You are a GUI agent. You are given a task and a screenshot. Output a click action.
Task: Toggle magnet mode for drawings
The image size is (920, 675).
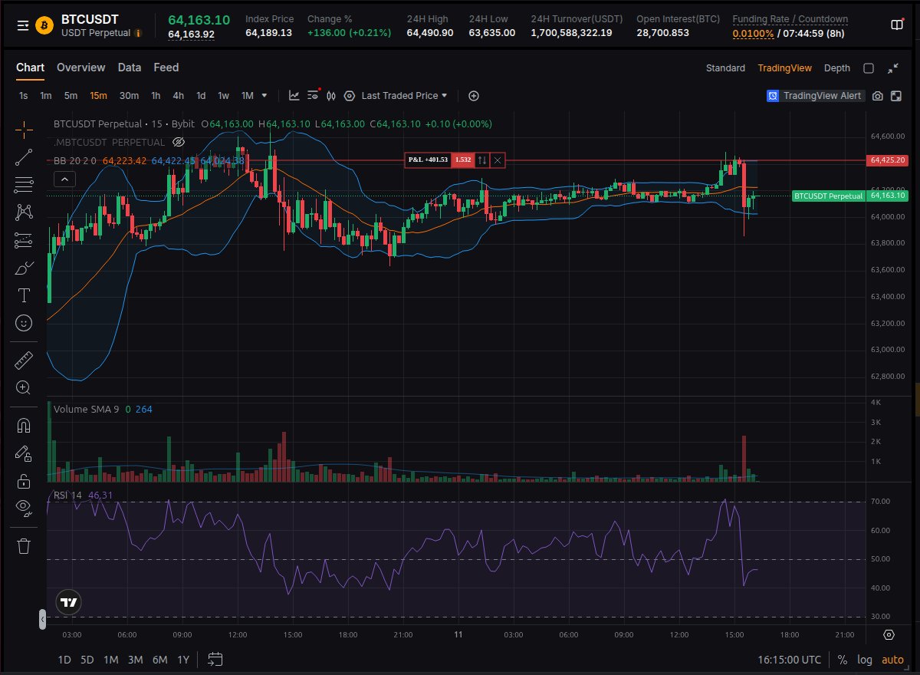pos(24,425)
